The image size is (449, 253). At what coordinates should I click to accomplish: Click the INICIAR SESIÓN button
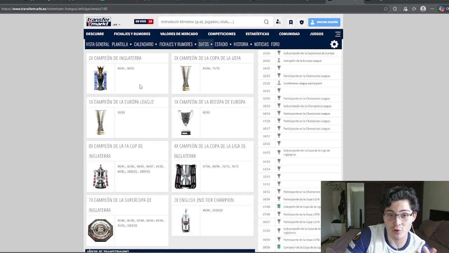pyautogui.click(x=324, y=22)
